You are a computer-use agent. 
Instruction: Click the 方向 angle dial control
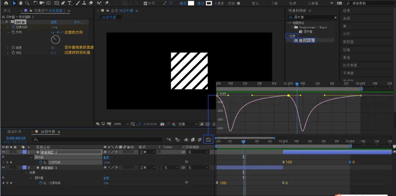click(x=55, y=39)
